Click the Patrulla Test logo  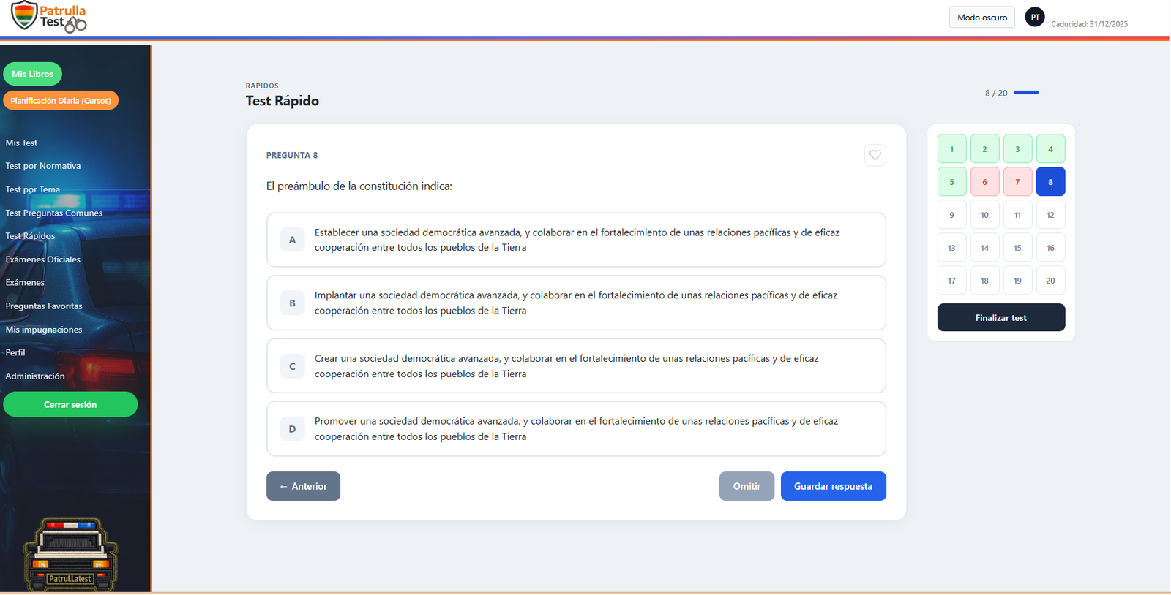(x=48, y=17)
